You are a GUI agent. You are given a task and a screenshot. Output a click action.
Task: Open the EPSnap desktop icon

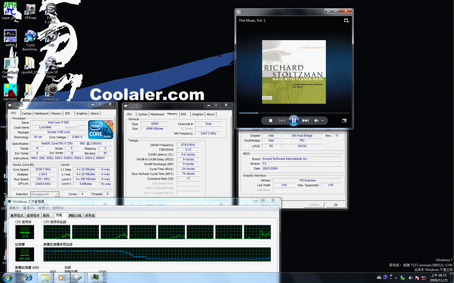point(31,11)
